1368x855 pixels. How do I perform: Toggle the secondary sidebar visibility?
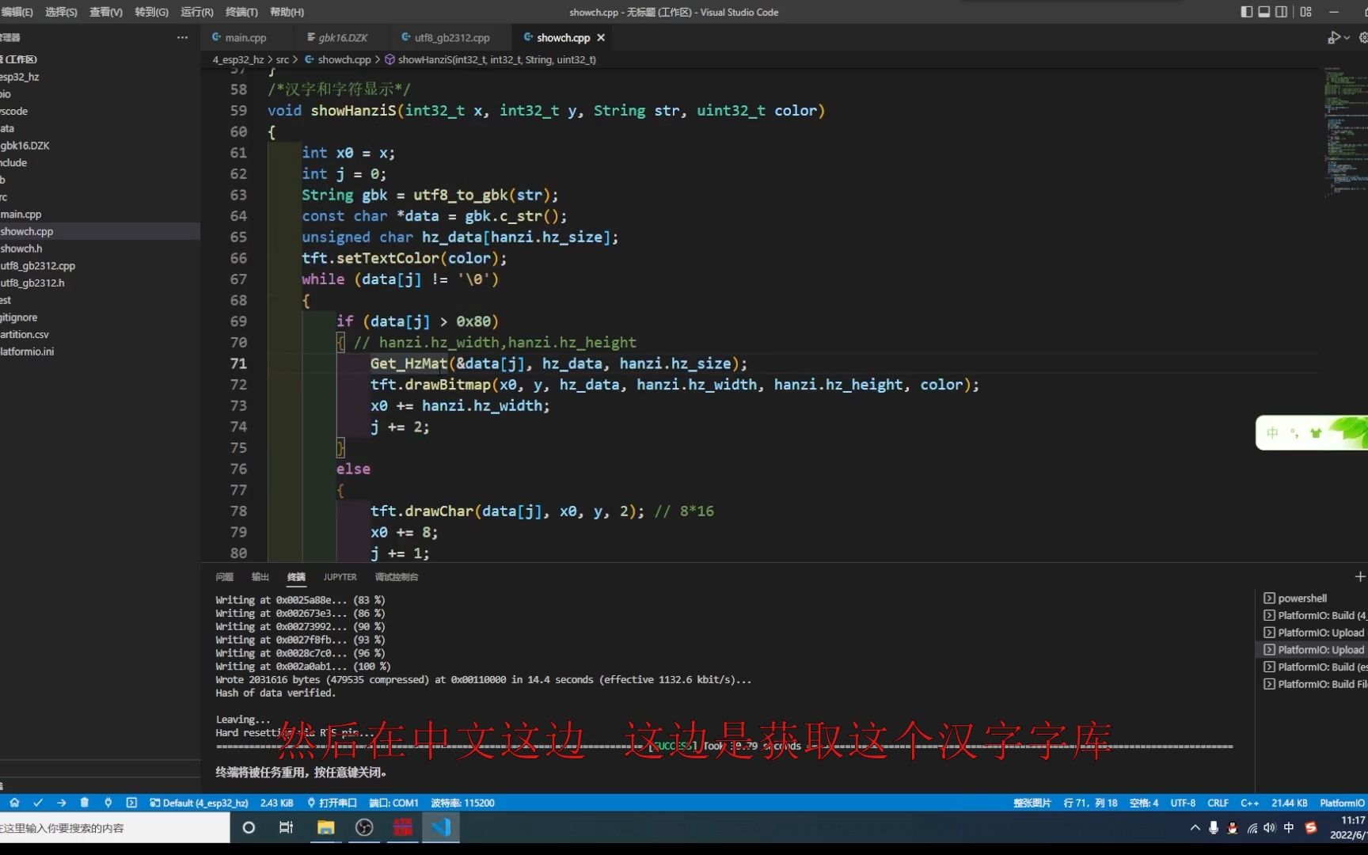coord(1282,12)
